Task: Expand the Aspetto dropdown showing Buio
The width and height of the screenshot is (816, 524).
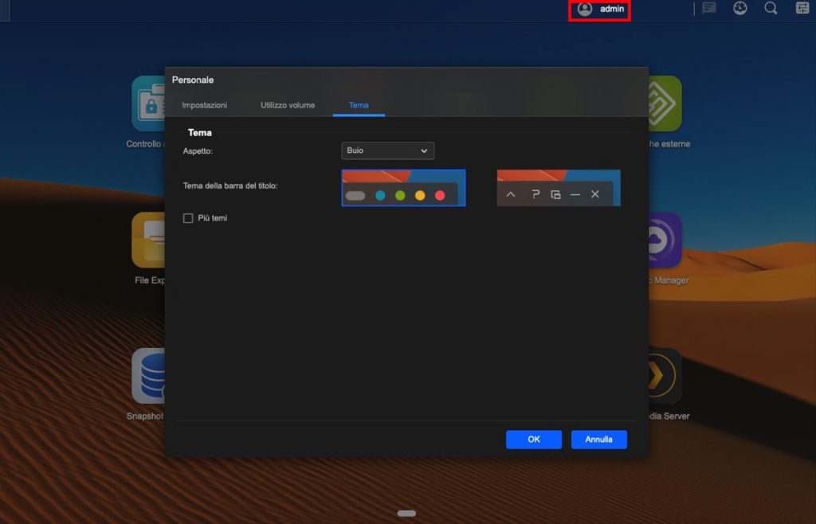Action: (387, 151)
